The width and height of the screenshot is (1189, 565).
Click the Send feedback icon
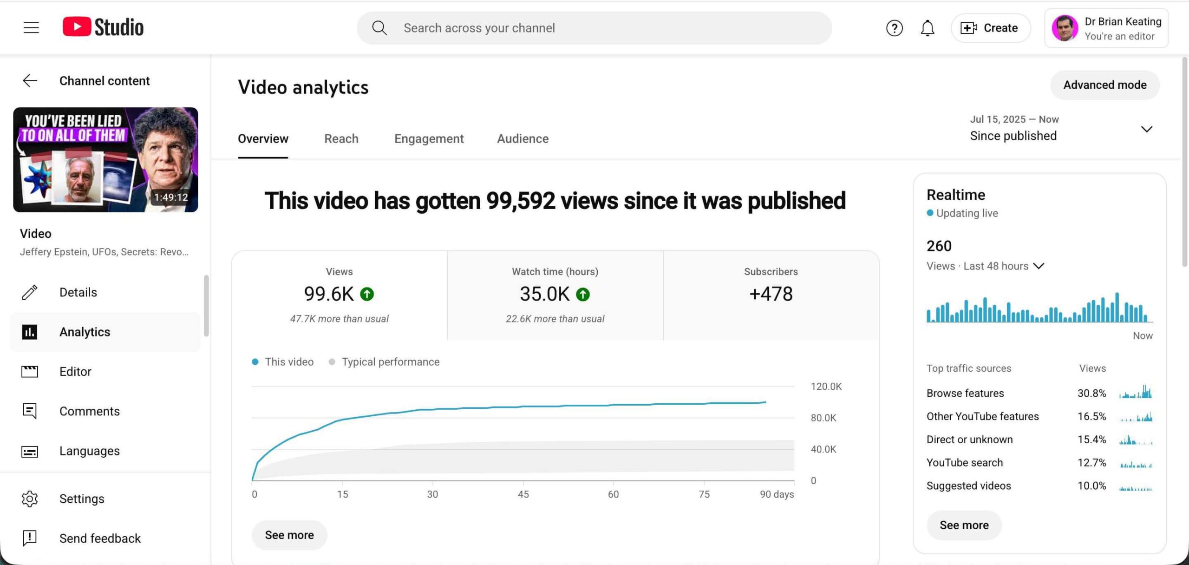point(30,538)
